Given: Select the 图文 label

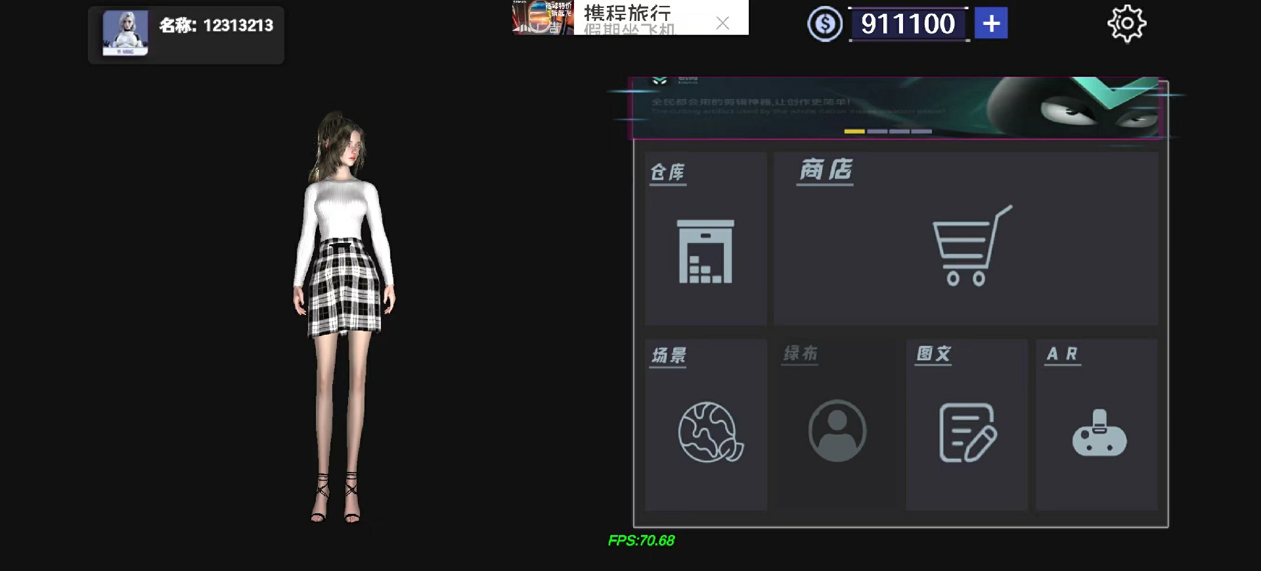Looking at the screenshot, I should (933, 354).
